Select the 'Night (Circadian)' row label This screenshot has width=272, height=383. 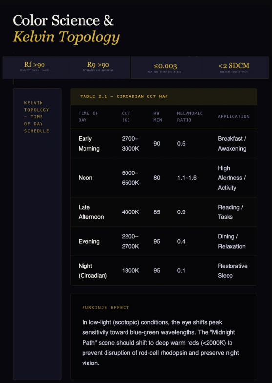point(93,270)
